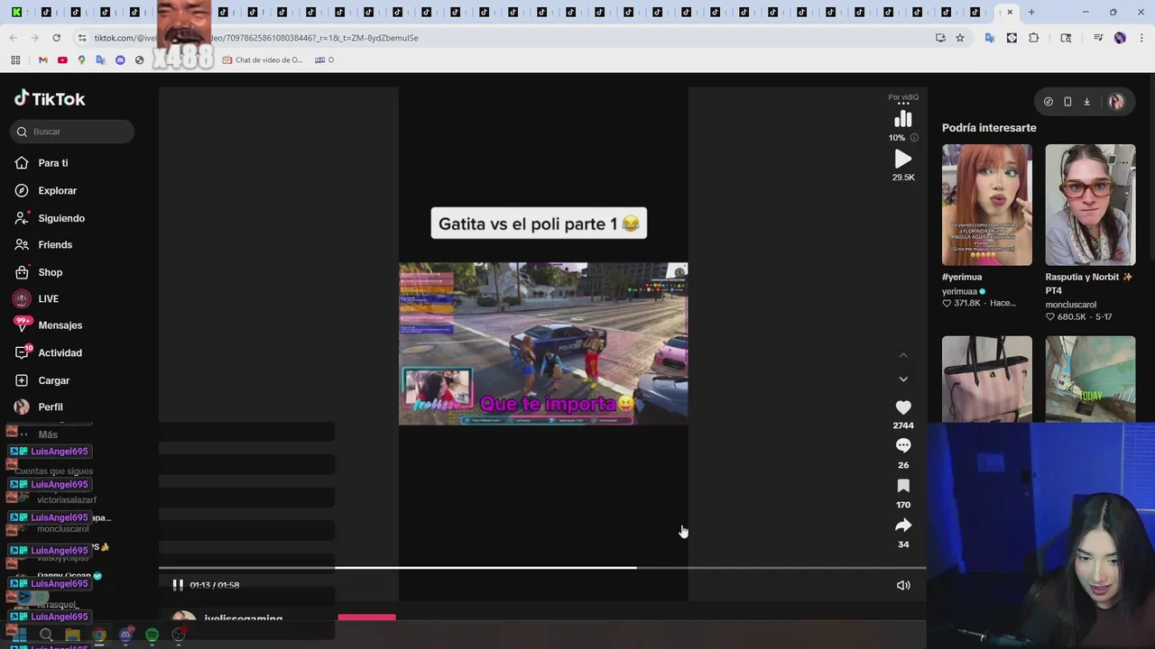
Task: Click the info icon beside 10%
Action: point(914,138)
